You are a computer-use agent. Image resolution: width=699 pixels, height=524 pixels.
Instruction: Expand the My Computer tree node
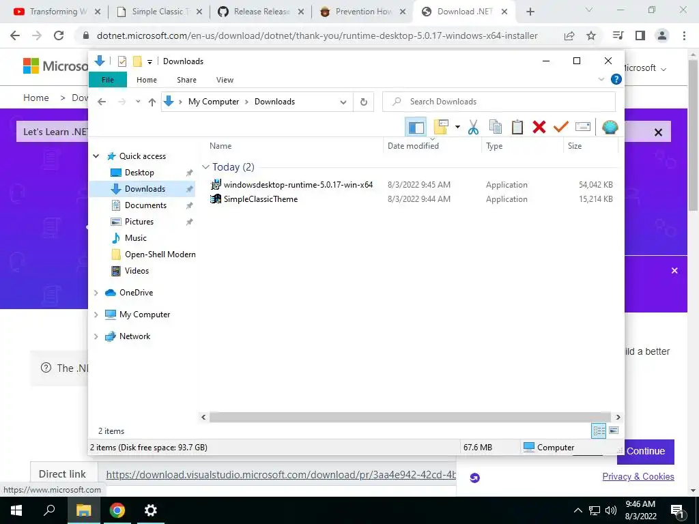click(x=96, y=315)
